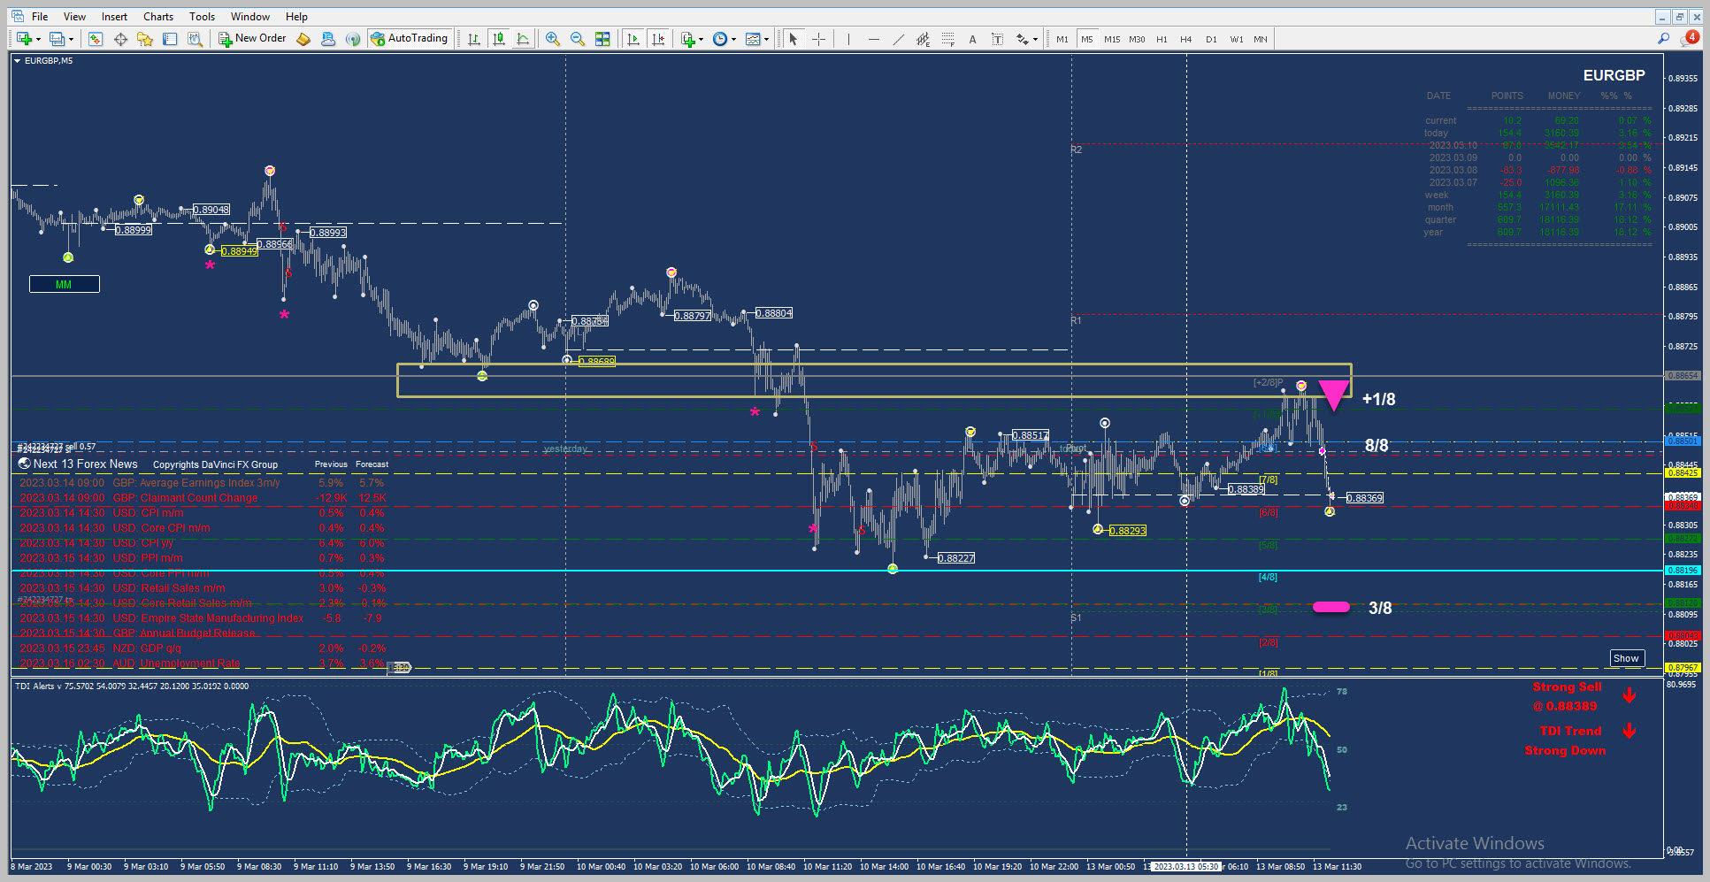Click the Periods clock icon

point(720,39)
